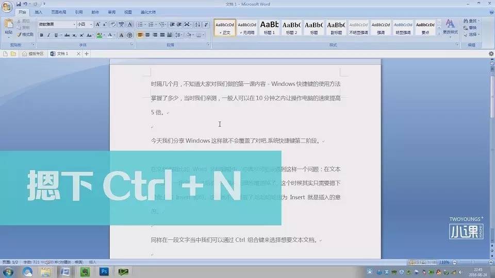Open the Mailings (邮件) tab
495x278 pixels.
click(95, 12)
